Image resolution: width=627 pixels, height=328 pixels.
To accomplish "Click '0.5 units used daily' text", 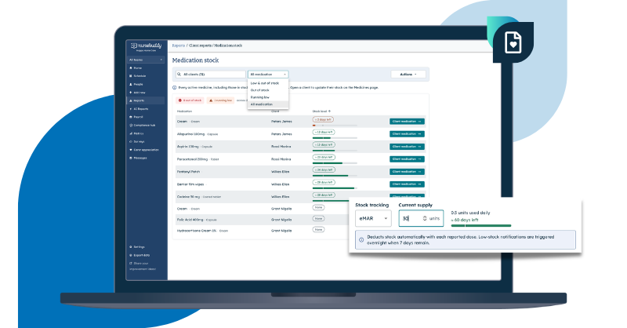I will [471, 213].
